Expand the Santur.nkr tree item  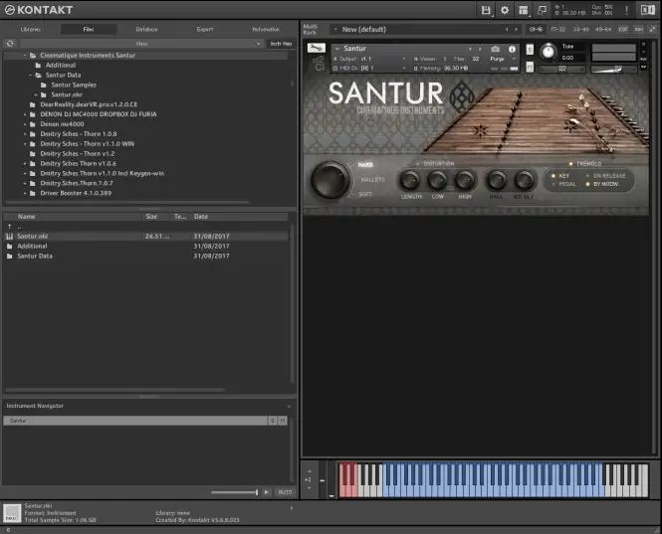coord(36,94)
